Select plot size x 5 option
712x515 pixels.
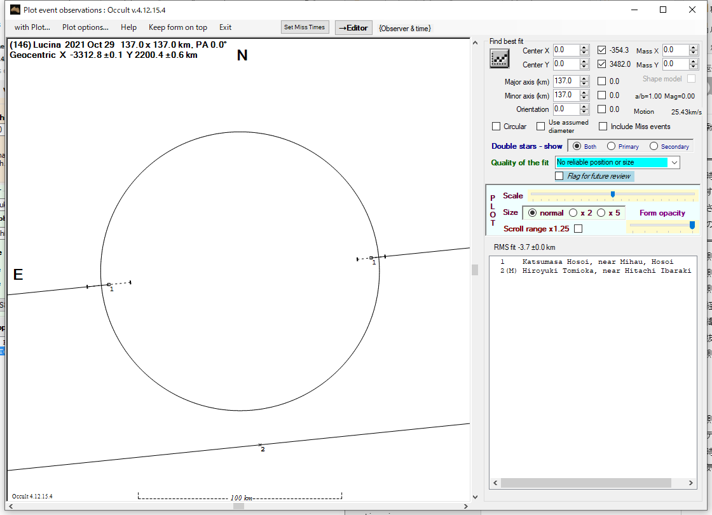coord(601,213)
